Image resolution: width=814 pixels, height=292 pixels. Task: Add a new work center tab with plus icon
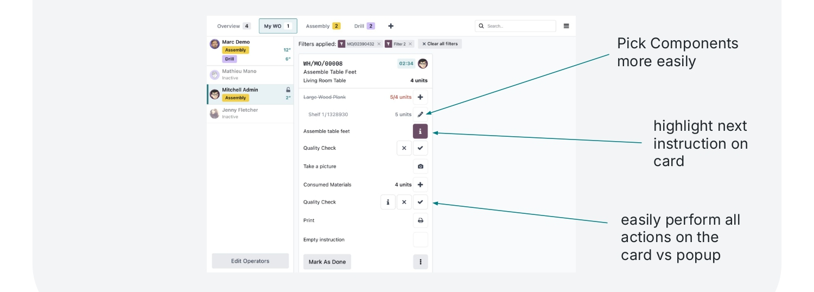point(391,26)
